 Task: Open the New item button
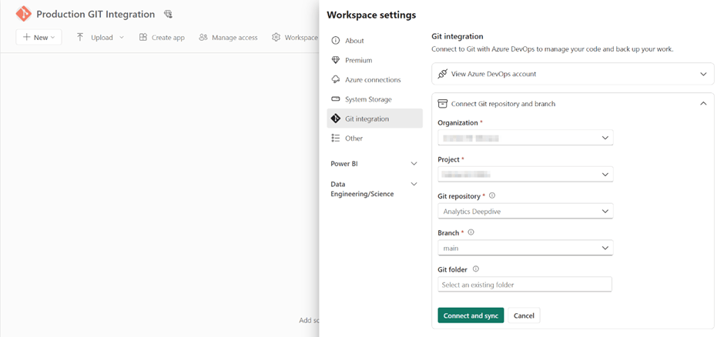point(39,38)
